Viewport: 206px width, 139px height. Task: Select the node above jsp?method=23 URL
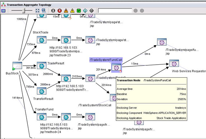tap(66, 40)
